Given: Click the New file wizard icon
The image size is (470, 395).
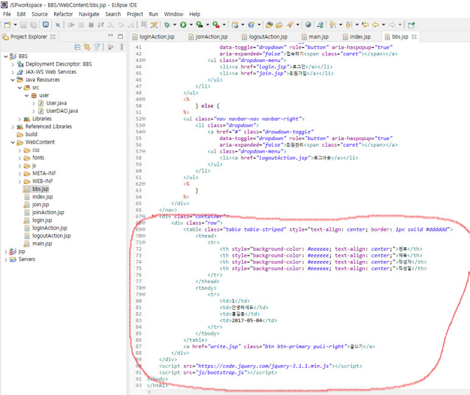Looking at the screenshot, I should coord(7,25).
